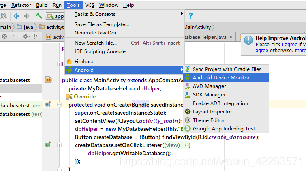This screenshot has height=171, width=306.
Task: Open the Firebase assistant entry
Action: pyautogui.click(x=124, y=62)
